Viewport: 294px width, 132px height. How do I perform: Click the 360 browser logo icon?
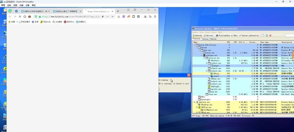click(x=10, y=11)
